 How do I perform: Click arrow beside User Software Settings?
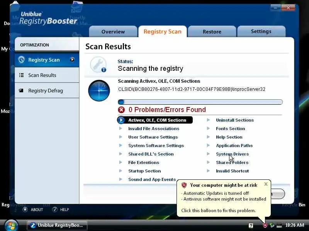121,137
